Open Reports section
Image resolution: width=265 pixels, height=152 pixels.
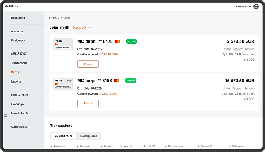[16, 81]
